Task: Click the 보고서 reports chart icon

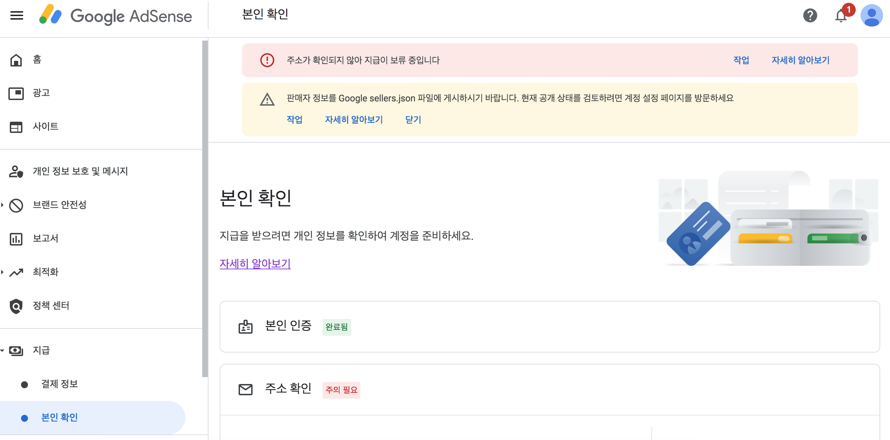Action: [x=15, y=239]
